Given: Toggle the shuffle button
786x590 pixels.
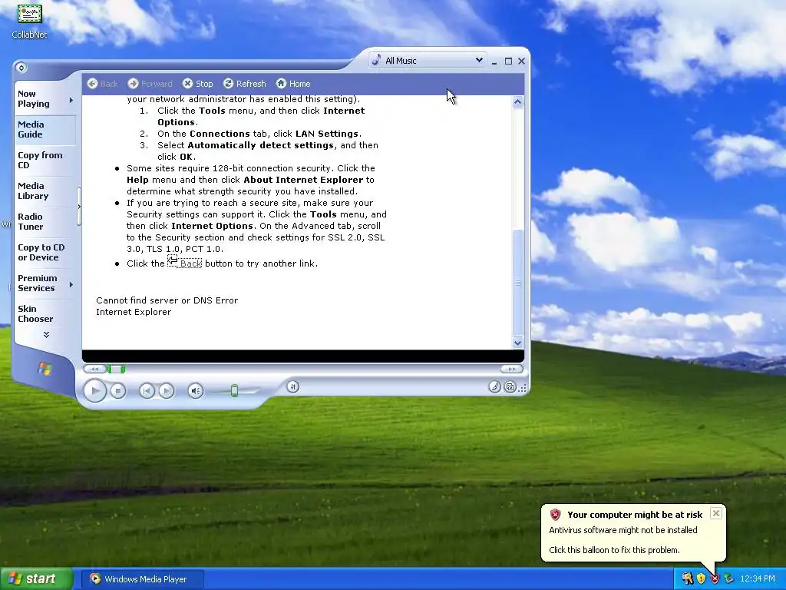Looking at the screenshot, I should 292,386.
